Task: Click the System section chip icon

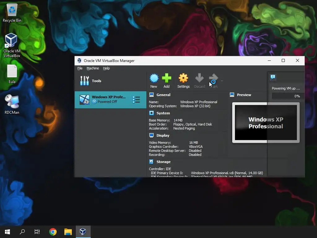Action: (x=151, y=113)
